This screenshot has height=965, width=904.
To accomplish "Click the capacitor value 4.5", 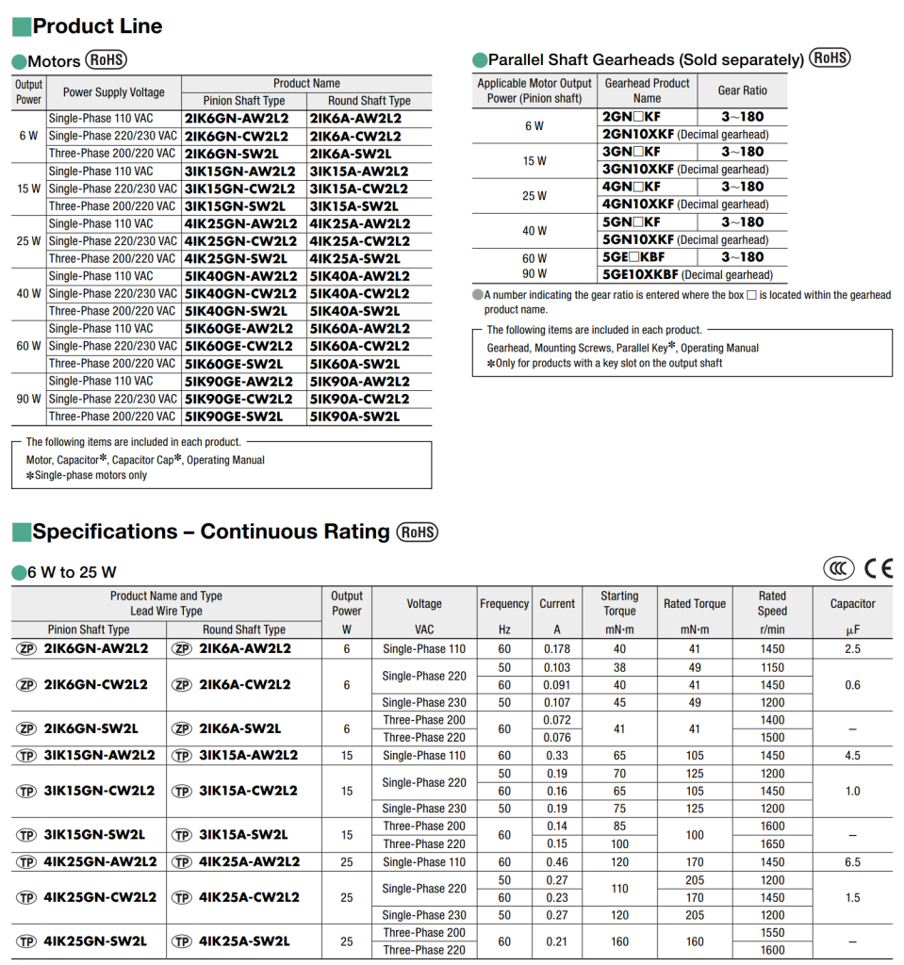I will [x=853, y=755].
